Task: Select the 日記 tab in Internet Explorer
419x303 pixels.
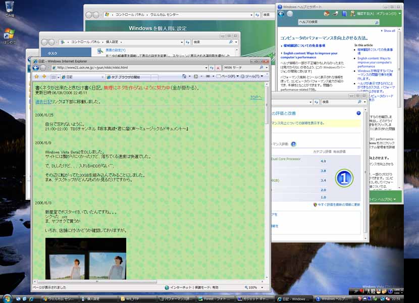Action: click(82, 77)
